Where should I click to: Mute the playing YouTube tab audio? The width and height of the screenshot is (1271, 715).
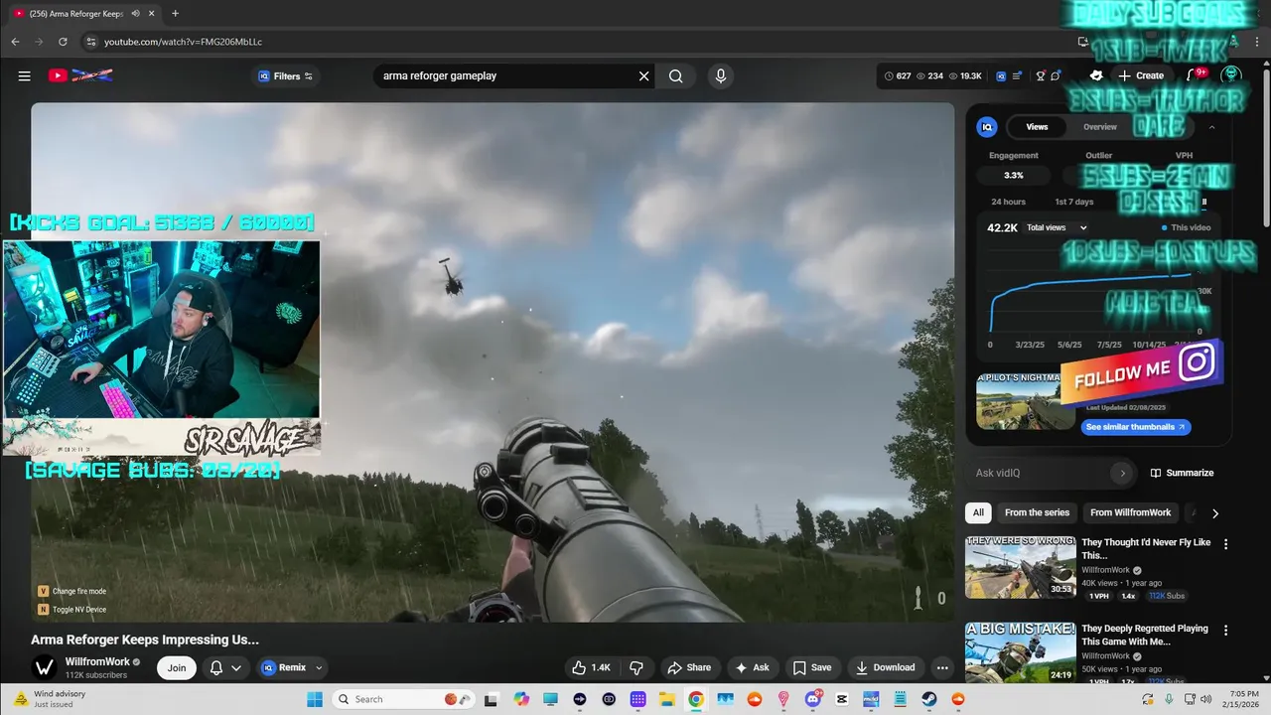tap(135, 13)
